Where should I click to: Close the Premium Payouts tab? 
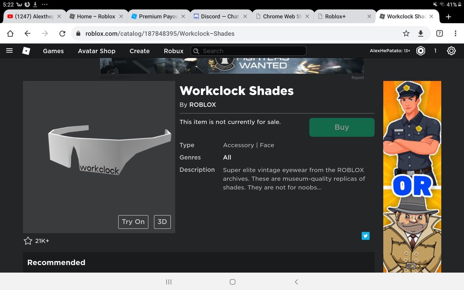[x=183, y=17]
